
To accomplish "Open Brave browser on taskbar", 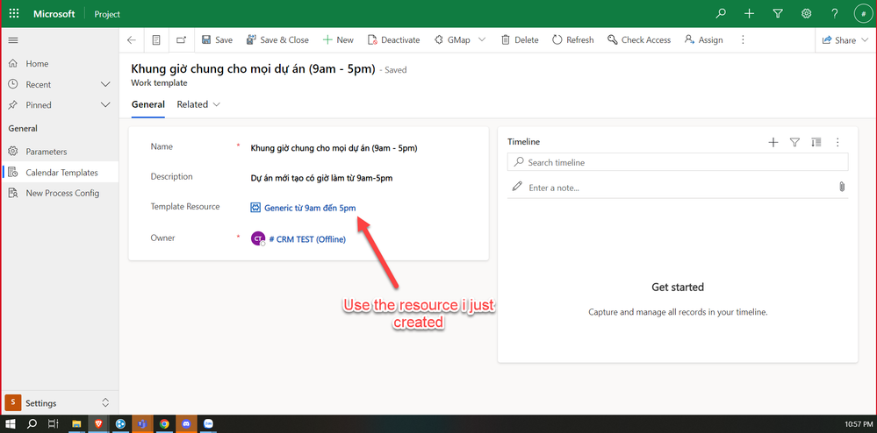I will (x=98, y=424).
